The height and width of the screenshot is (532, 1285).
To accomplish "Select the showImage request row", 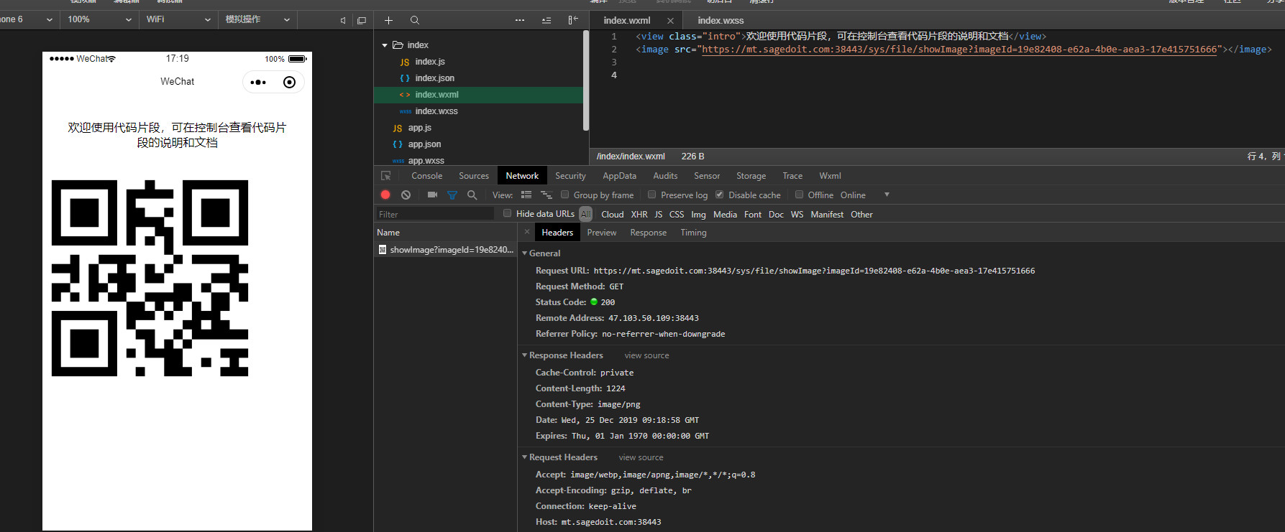I will point(446,250).
